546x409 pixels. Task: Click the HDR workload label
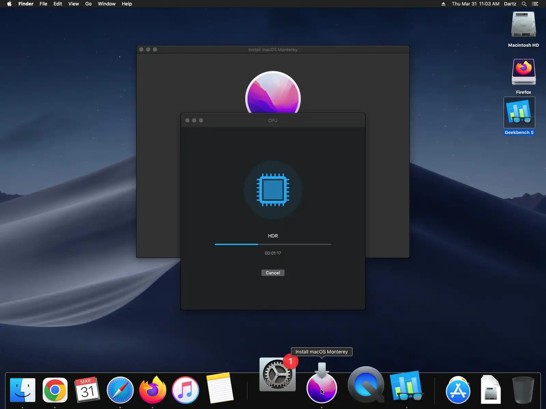pyautogui.click(x=273, y=236)
